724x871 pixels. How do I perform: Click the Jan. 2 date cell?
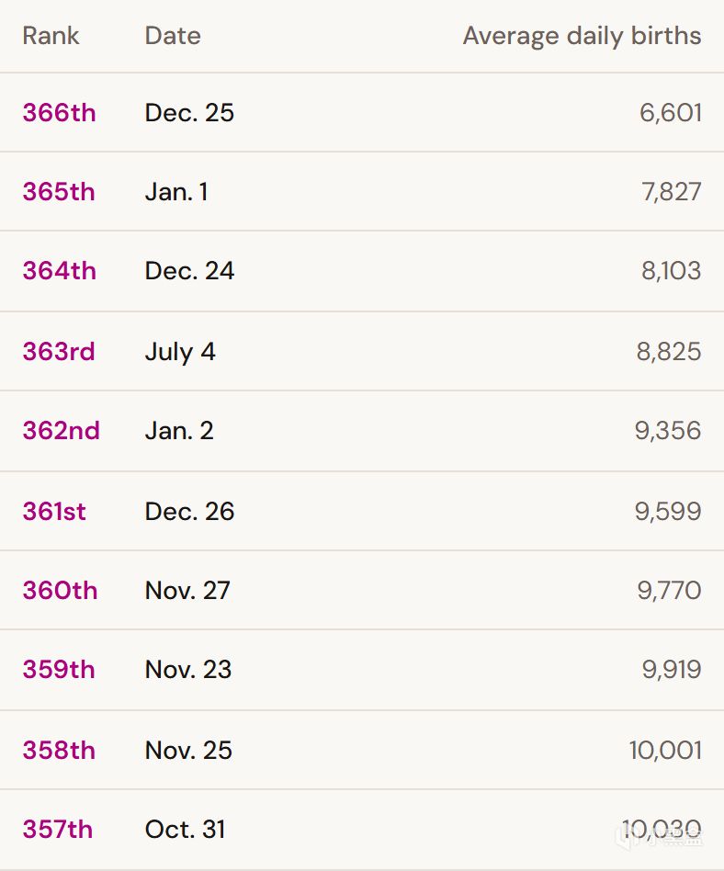(x=179, y=431)
